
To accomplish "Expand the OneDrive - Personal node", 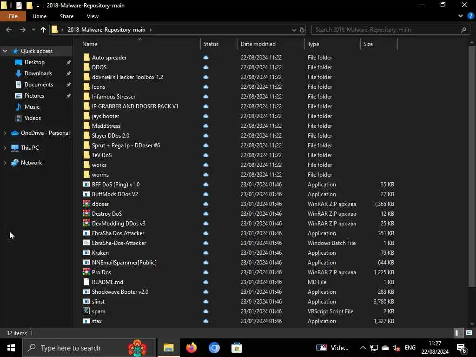I will click(x=5, y=133).
